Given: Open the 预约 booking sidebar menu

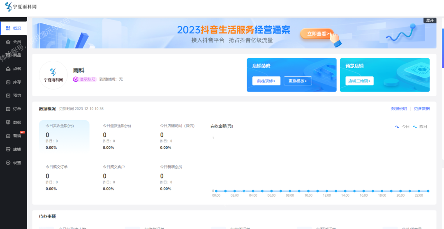Looking at the screenshot, I should (13, 96).
